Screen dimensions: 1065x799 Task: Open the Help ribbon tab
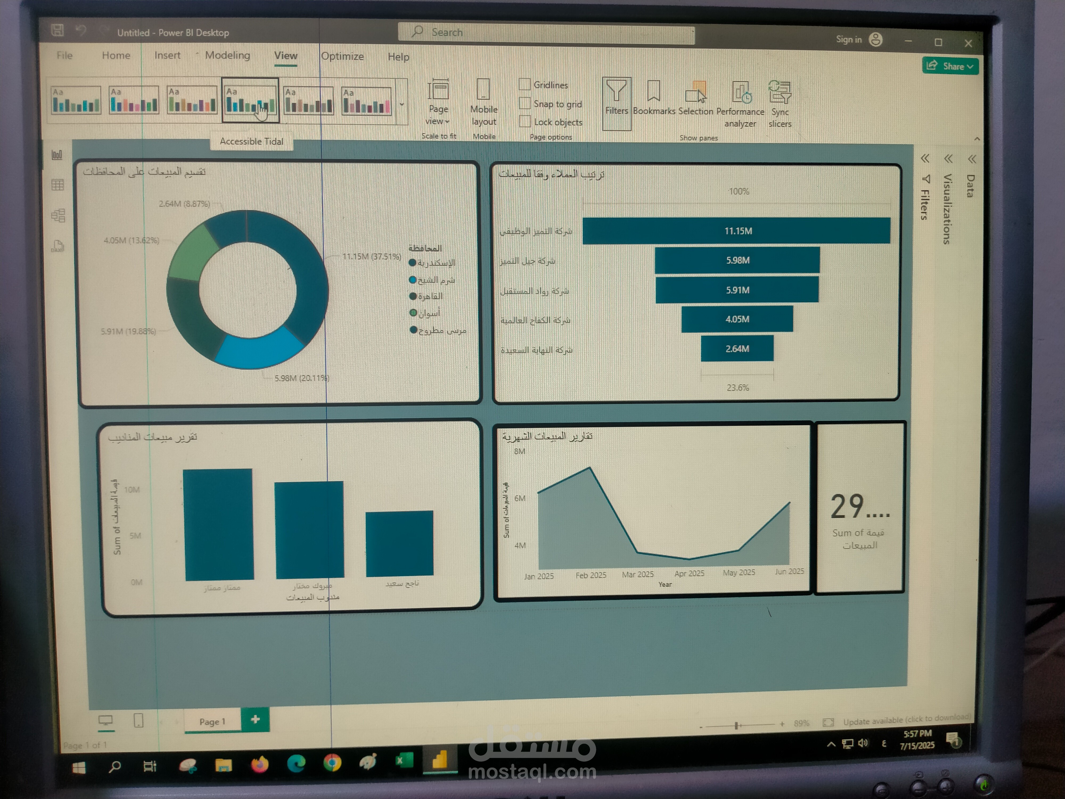(399, 57)
